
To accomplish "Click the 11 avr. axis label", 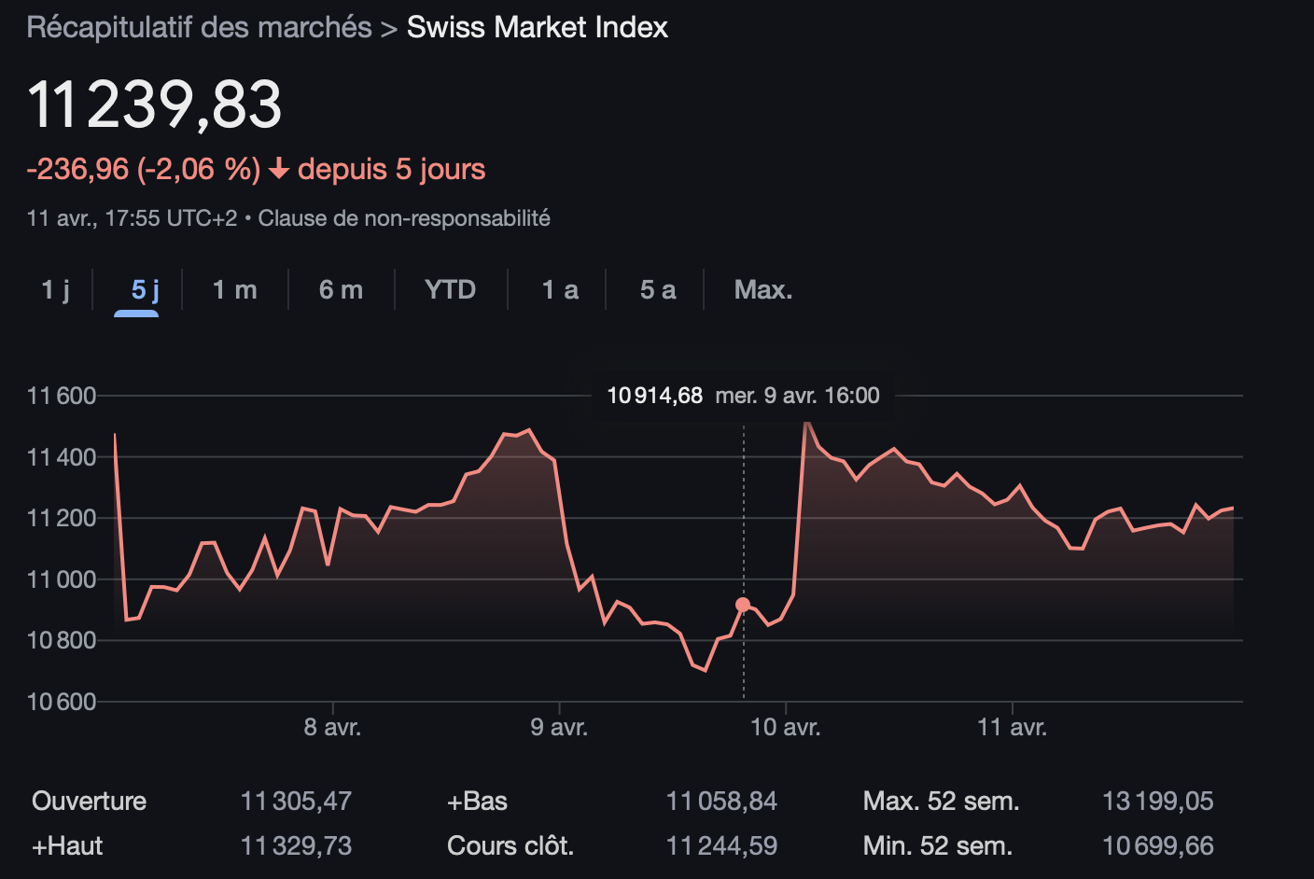I will tap(1013, 727).
